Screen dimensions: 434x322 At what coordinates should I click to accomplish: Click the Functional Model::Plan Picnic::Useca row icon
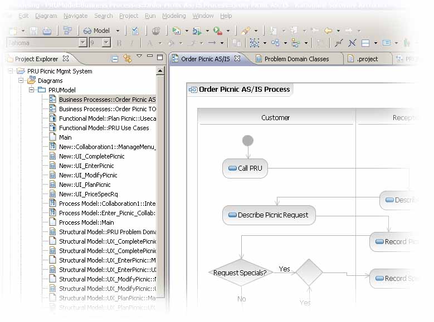52,118
